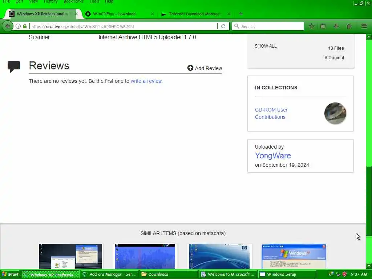This screenshot has width=372, height=279.
Task: Open the History menu
Action: point(50,2)
